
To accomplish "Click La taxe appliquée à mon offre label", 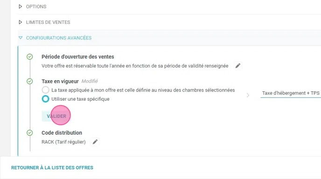I will [143, 90].
